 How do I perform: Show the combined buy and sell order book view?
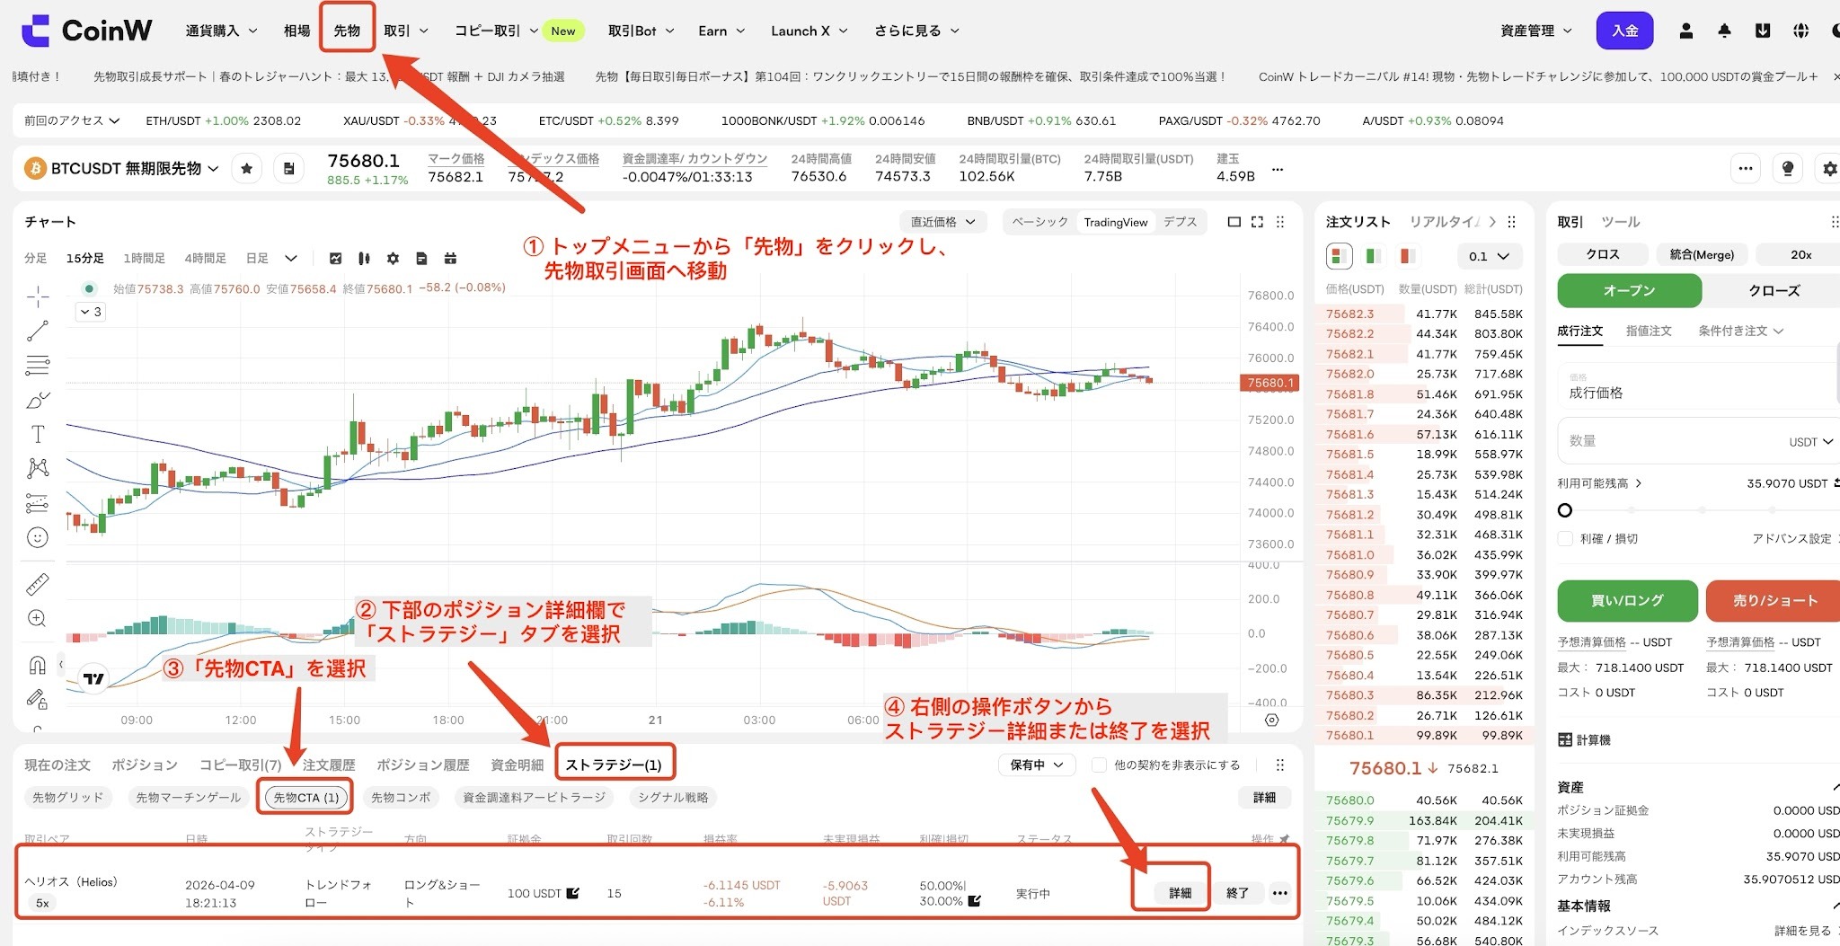click(x=1340, y=256)
